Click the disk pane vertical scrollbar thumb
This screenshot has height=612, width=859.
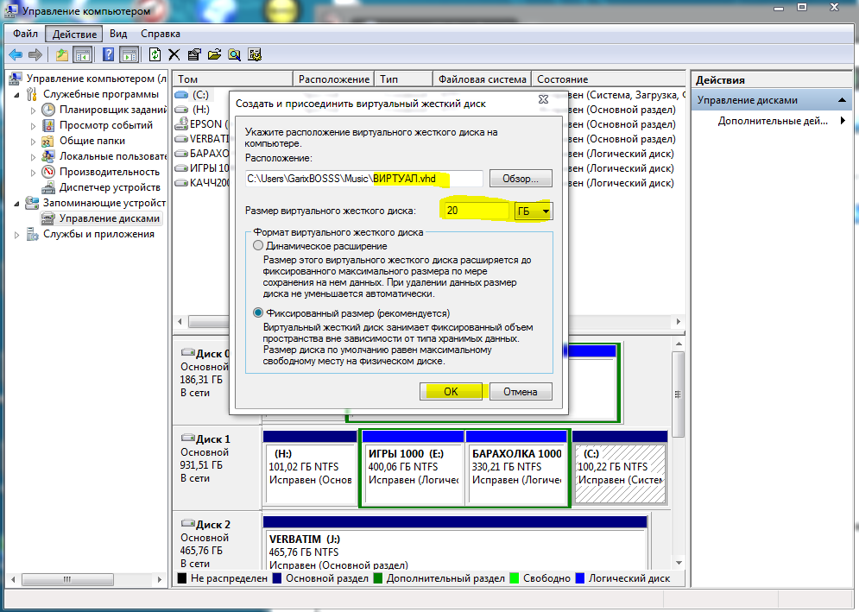[x=679, y=394]
